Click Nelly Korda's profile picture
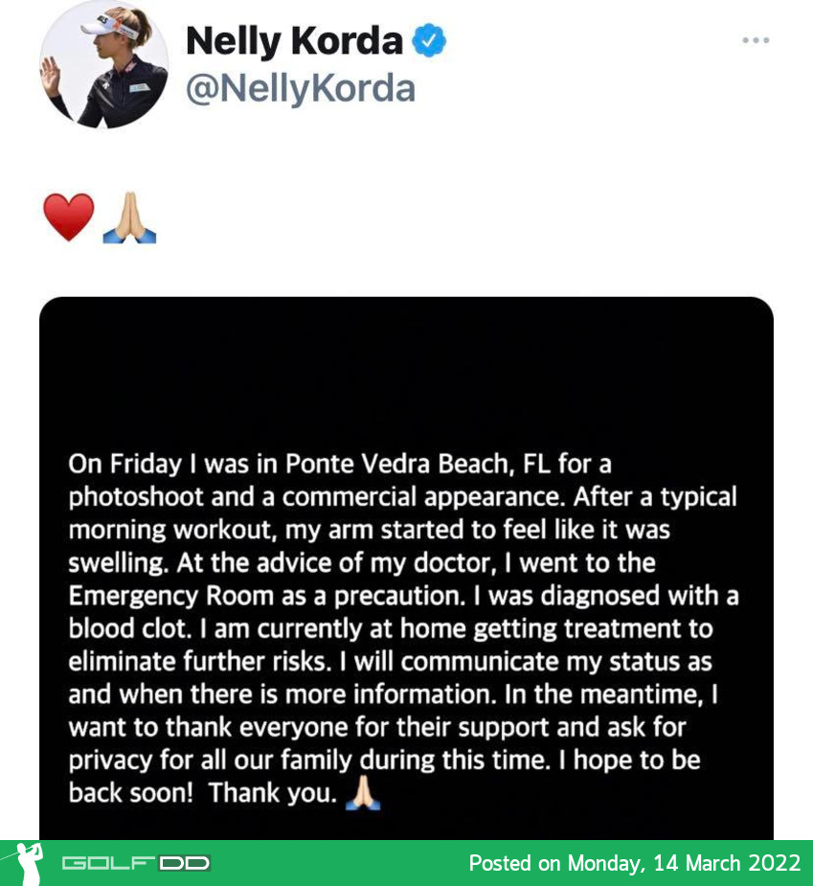 (x=104, y=64)
